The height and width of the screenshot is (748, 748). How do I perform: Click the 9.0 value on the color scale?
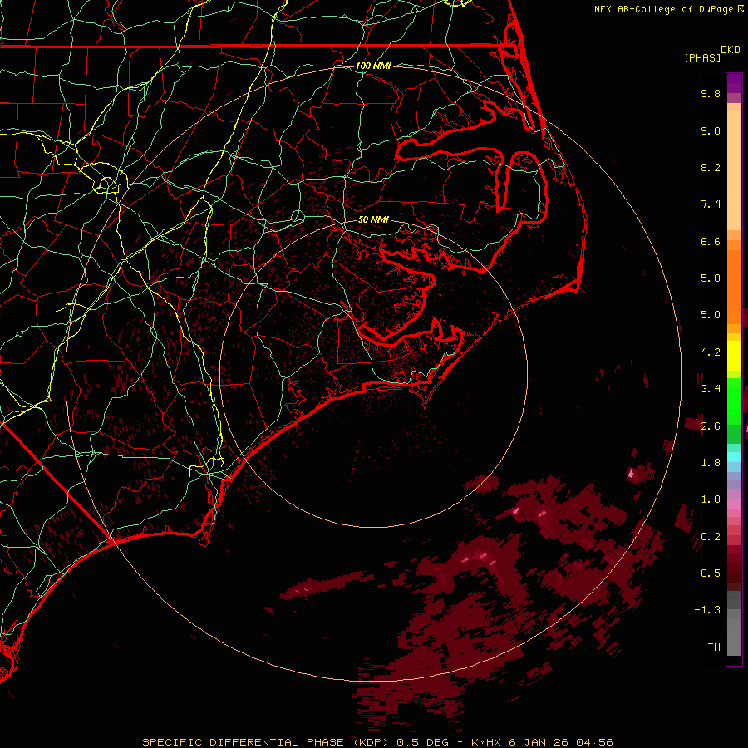pyautogui.click(x=711, y=130)
